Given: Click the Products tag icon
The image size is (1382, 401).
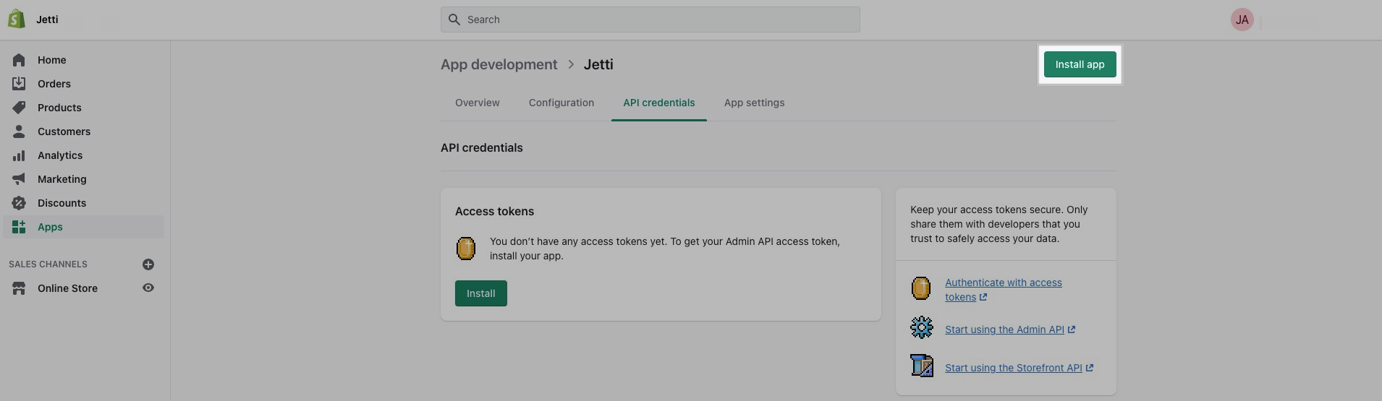Looking at the screenshot, I should 19,108.
